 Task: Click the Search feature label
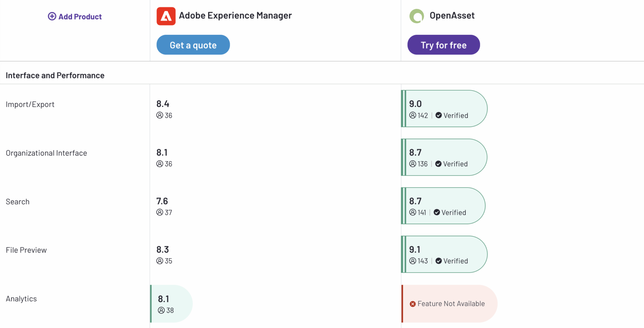[18, 202]
